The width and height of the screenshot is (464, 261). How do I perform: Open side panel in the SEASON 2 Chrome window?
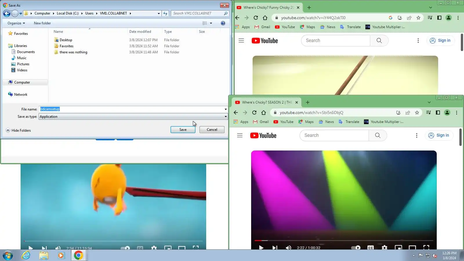point(438,113)
